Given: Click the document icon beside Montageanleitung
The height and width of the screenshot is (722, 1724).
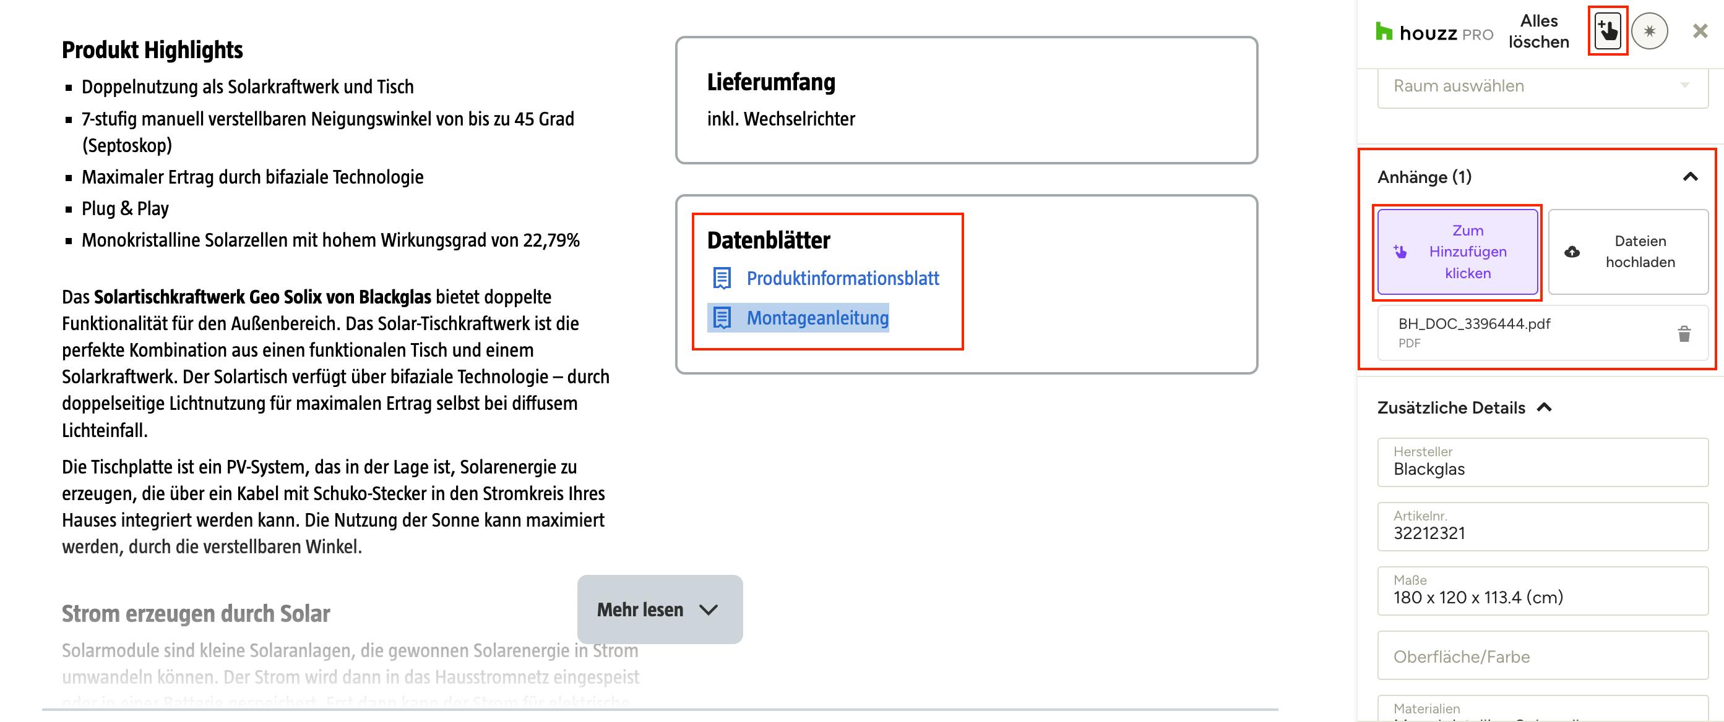Looking at the screenshot, I should (722, 318).
